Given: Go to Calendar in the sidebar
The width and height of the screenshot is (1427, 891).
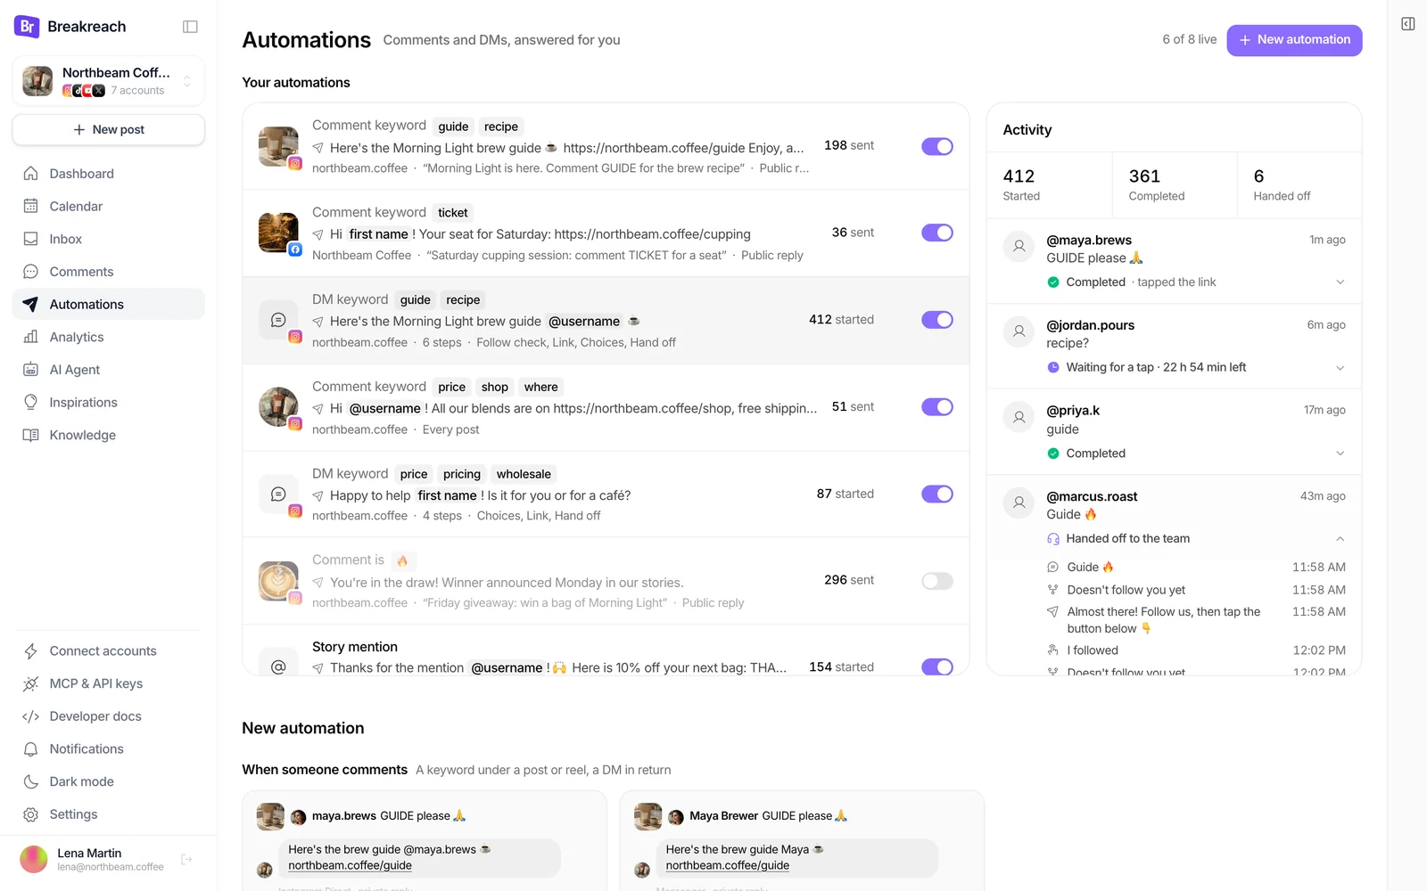Looking at the screenshot, I should coord(108,206).
